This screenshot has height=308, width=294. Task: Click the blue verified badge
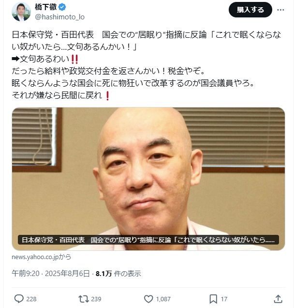[62, 7]
